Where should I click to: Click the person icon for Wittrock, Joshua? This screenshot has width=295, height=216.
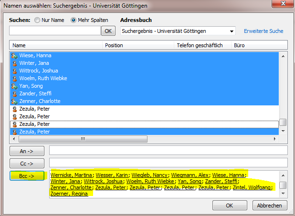tap(14, 71)
